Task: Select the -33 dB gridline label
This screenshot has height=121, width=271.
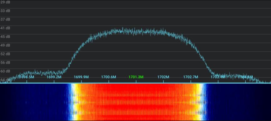Action: [5, 11]
